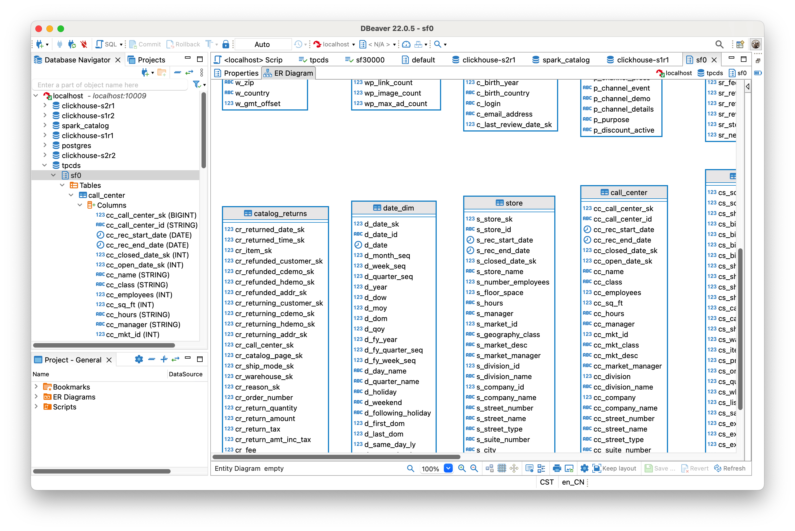Toggle the grid display in the ER diagram
The height and width of the screenshot is (531, 795).
(501, 468)
